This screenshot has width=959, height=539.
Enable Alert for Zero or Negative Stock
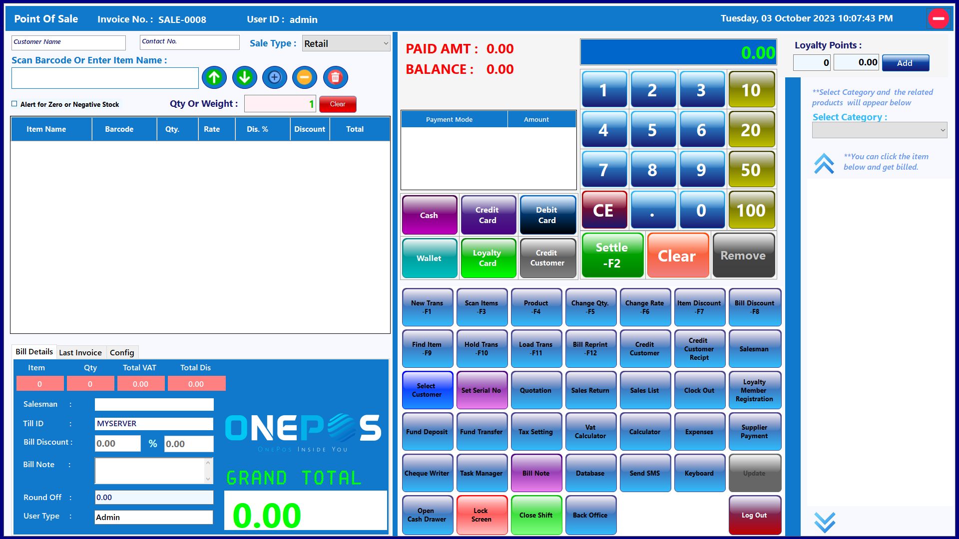coord(14,104)
